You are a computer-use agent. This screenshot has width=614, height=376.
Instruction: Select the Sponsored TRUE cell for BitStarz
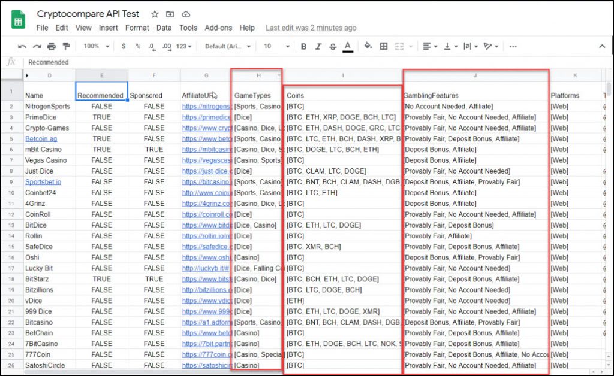tap(154, 279)
